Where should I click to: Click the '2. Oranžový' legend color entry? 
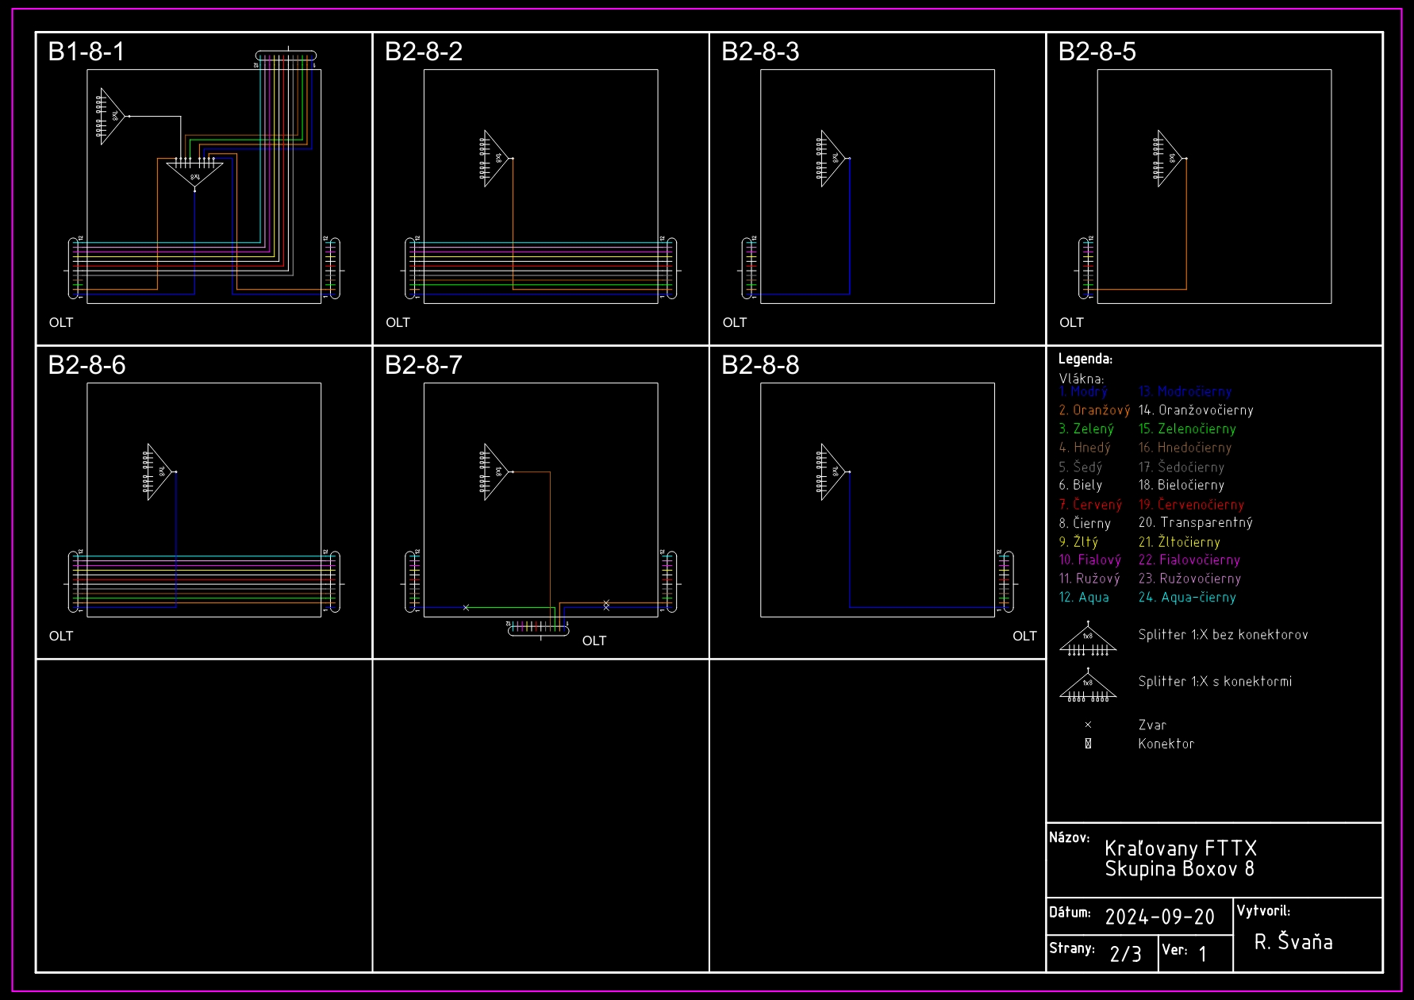(1093, 410)
